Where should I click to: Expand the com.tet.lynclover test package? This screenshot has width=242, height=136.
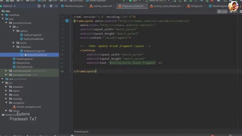coord(6,75)
